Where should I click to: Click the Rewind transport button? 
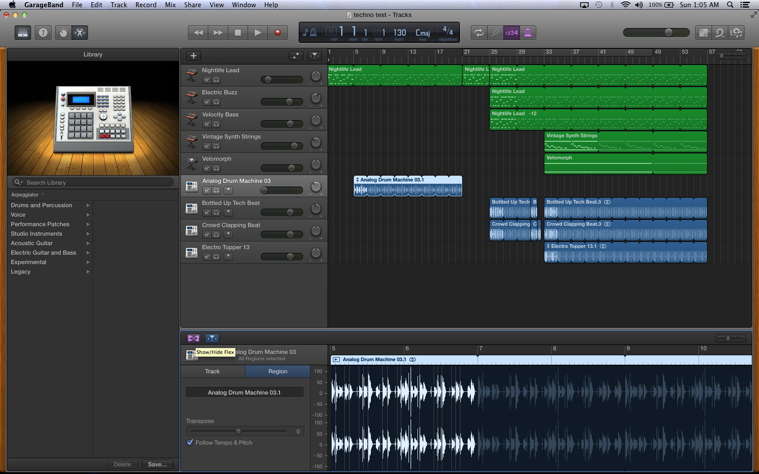point(198,33)
